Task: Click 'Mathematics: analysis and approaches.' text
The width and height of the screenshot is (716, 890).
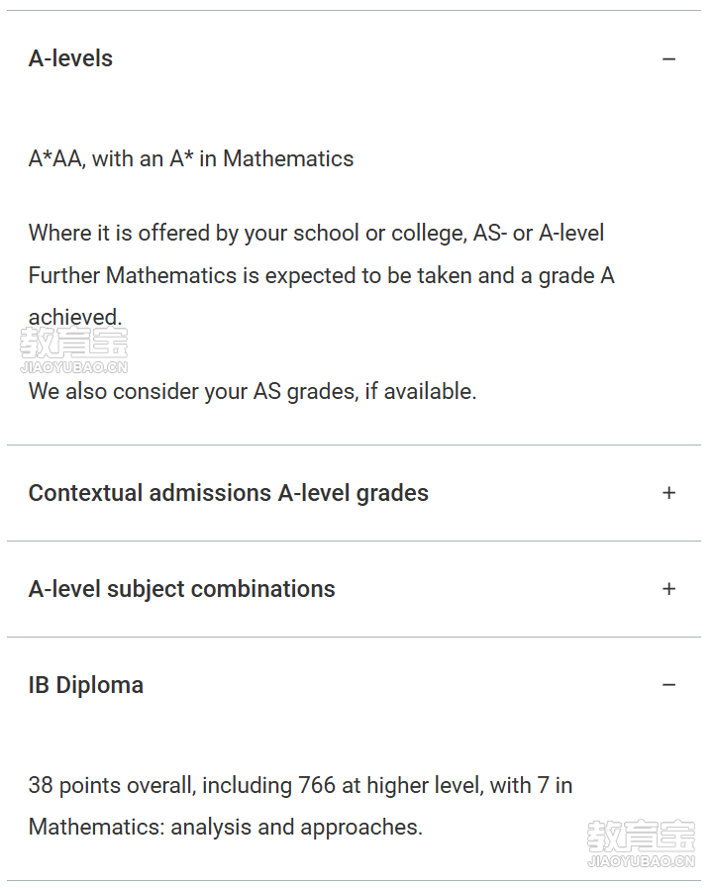Action: [226, 827]
